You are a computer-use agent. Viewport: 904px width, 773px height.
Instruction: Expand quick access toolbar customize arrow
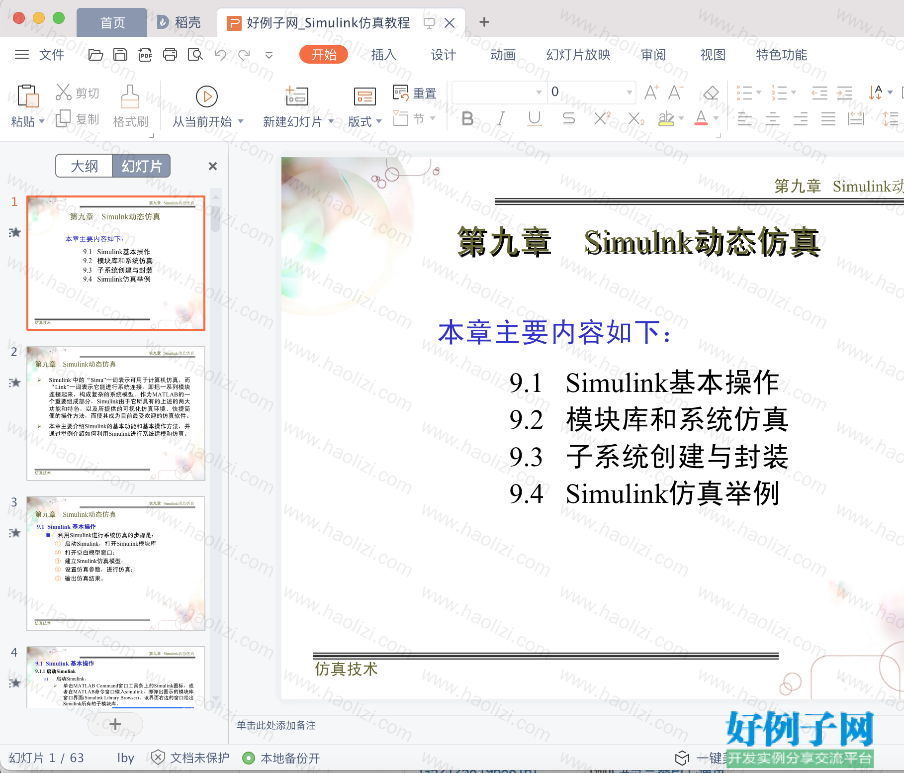pos(269,55)
